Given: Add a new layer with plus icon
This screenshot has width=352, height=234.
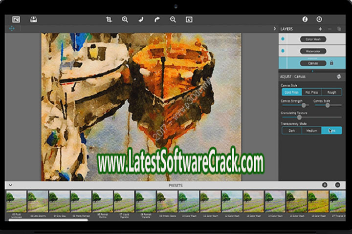Looking at the screenshot, I should click(x=320, y=29).
